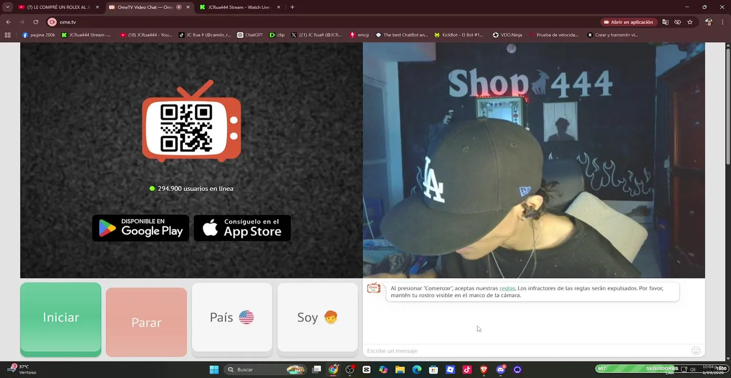Open File Explorer from the taskbar
This screenshot has height=378, width=731.
[400, 370]
